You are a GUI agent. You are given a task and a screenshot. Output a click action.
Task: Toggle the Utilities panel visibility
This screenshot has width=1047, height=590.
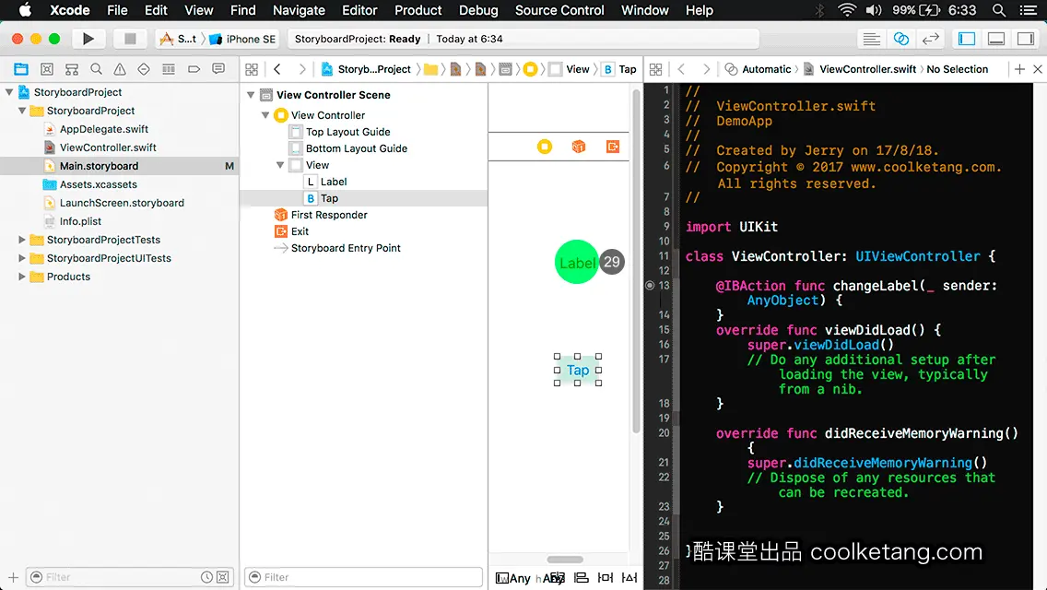[x=1026, y=39]
